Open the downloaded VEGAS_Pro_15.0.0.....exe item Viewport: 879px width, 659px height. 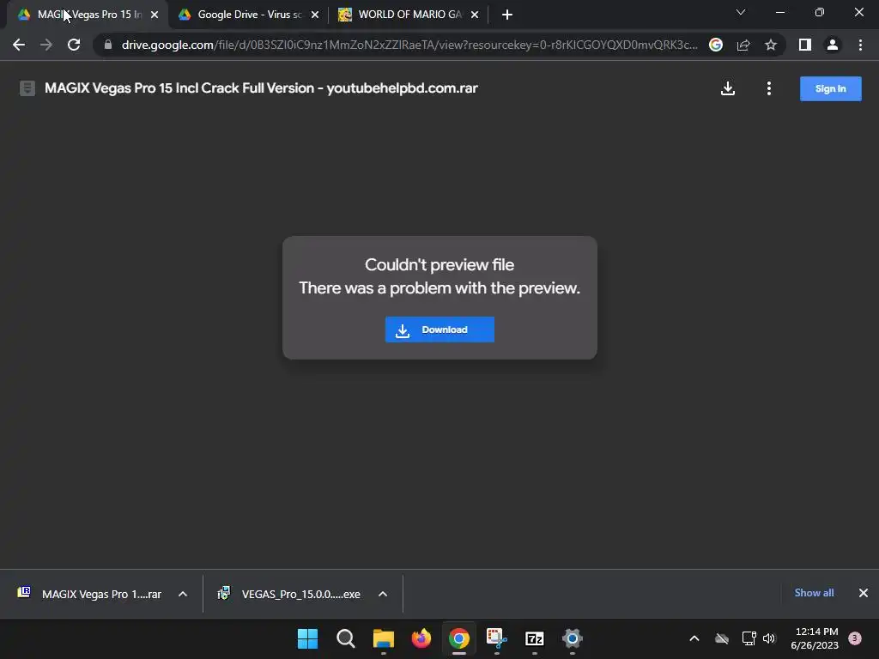click(289, 594)
